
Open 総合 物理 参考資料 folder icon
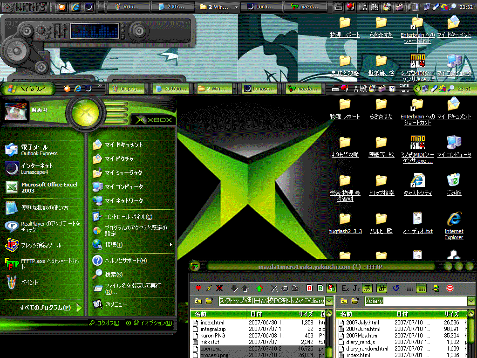[345, 188]
